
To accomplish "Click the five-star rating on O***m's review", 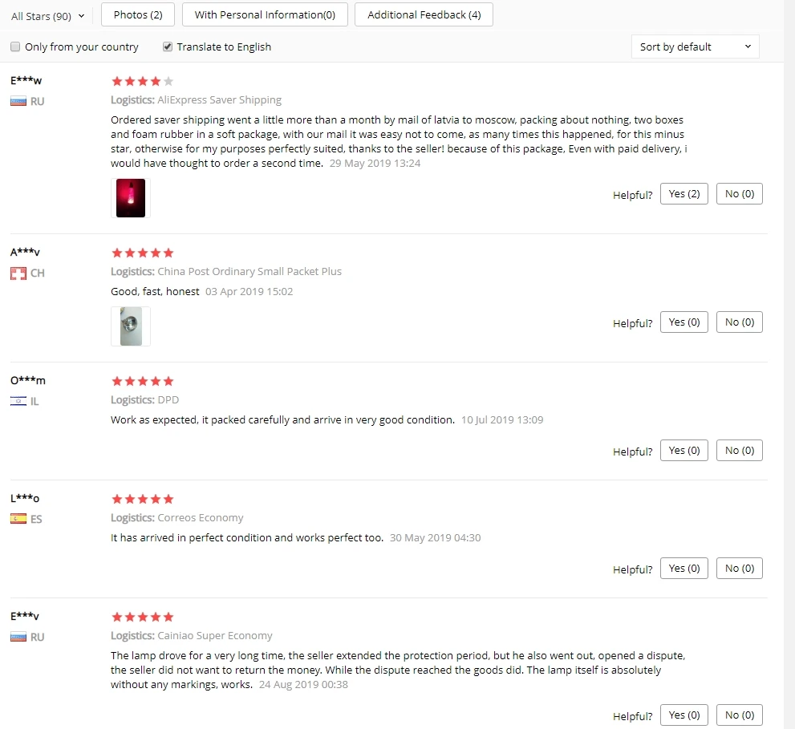I will click(x=143, y=381).
